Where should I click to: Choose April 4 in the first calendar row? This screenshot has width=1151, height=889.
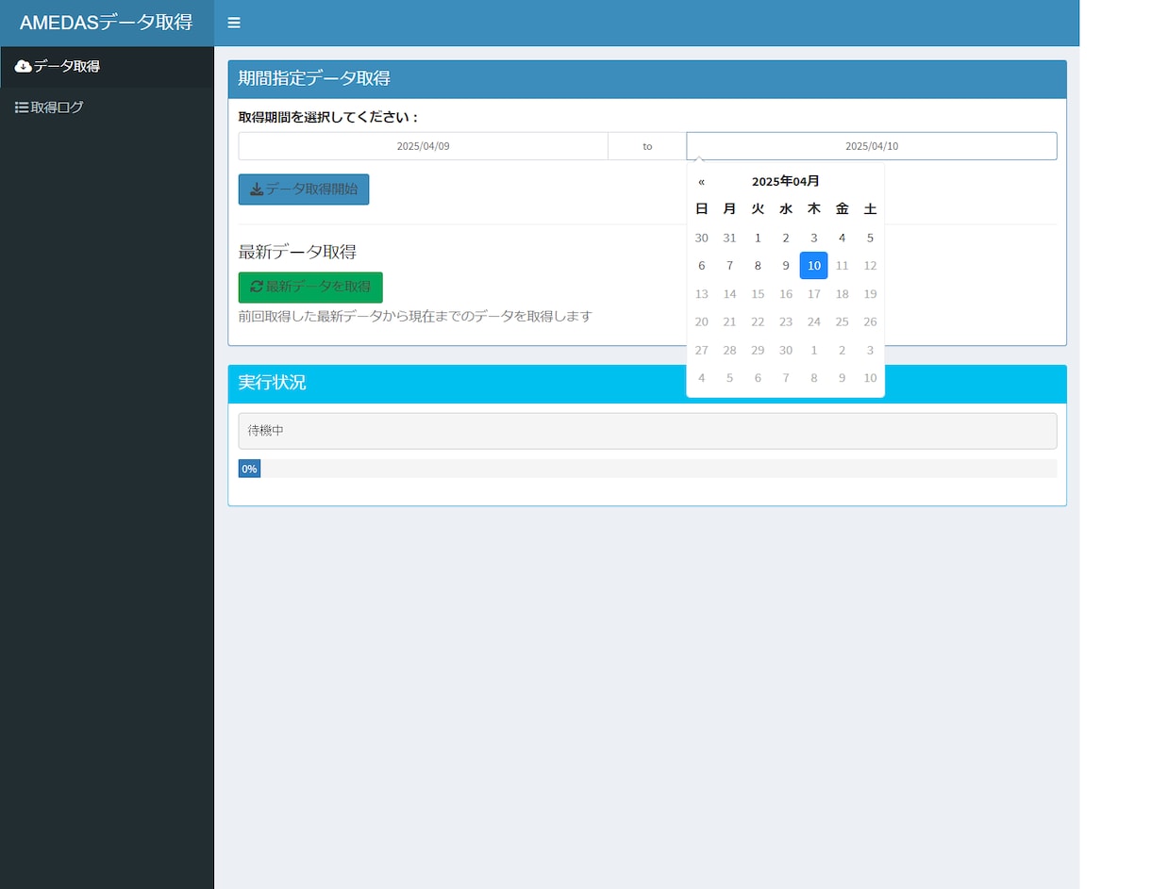(x=842, y=238)
